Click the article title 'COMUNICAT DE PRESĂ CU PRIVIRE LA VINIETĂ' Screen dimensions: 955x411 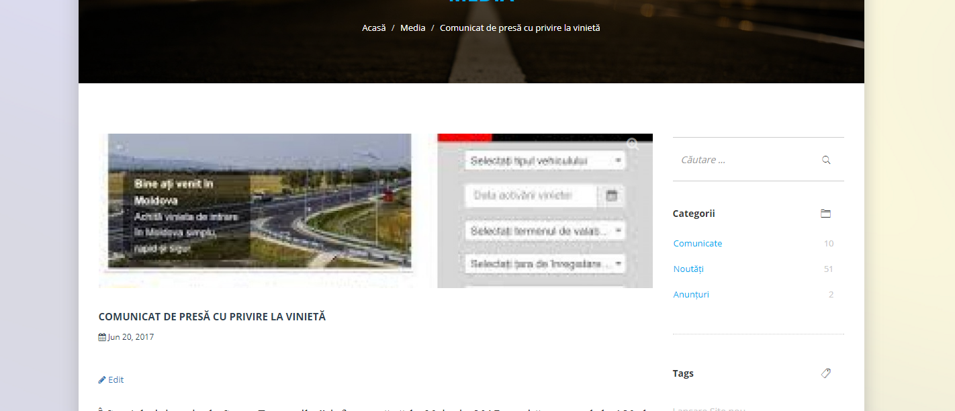coord(212,317)
